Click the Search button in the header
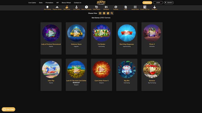The width and height of the screenshot is (202, 113). (169, 3)
